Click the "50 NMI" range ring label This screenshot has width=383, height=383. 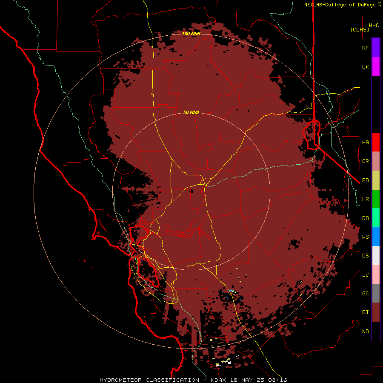click(191, 112)
